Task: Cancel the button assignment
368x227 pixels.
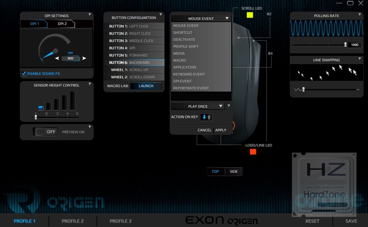Action: click(204, 130)
